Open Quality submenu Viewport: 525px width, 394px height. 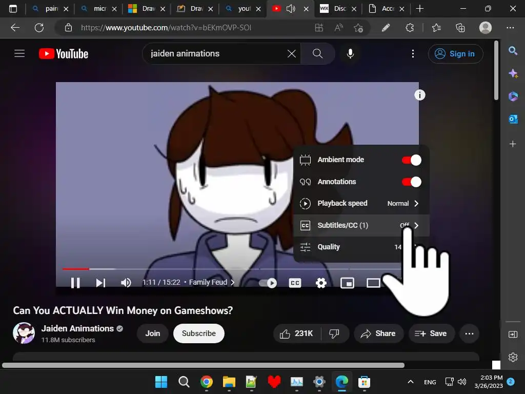[361, 247]
